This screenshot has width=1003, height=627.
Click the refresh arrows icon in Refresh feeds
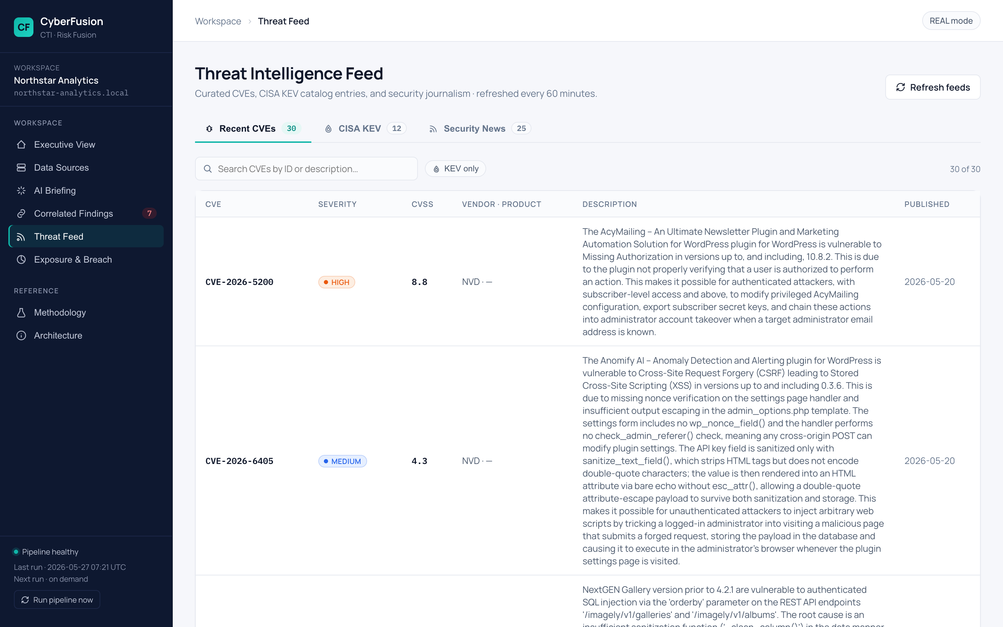[901, 87]
